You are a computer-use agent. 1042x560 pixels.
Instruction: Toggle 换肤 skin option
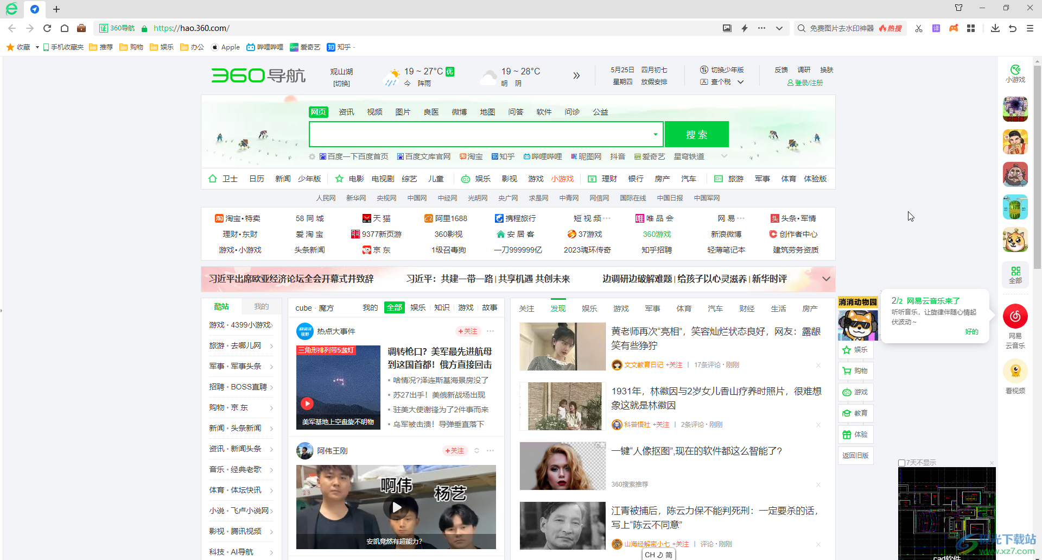[827, 70]
